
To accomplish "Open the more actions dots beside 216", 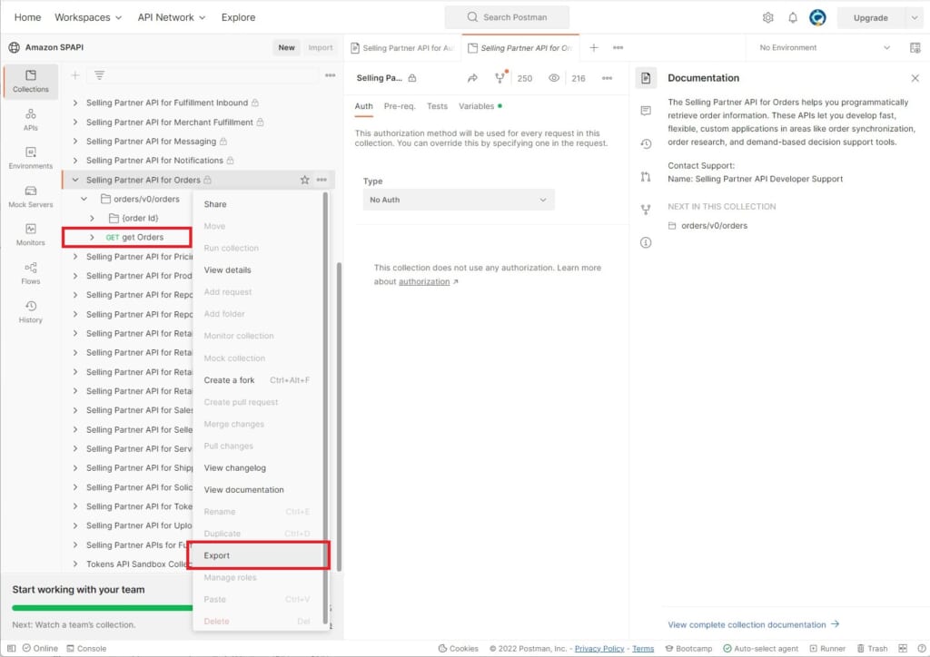I will point(607,78).
